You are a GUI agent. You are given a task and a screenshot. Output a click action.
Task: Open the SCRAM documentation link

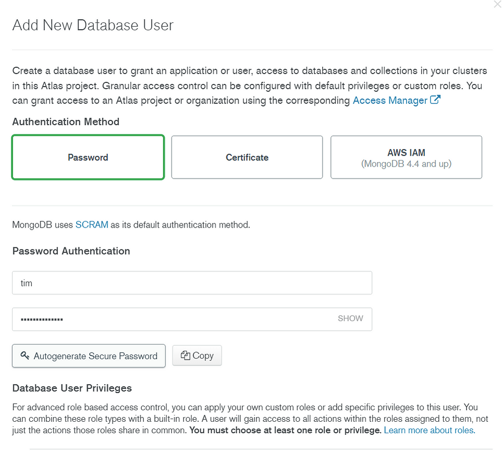tap(92, 225)
